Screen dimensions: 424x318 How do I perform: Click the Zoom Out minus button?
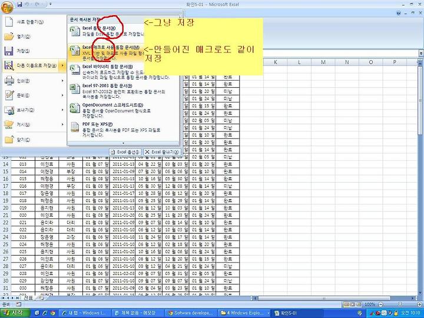point(380,304)
